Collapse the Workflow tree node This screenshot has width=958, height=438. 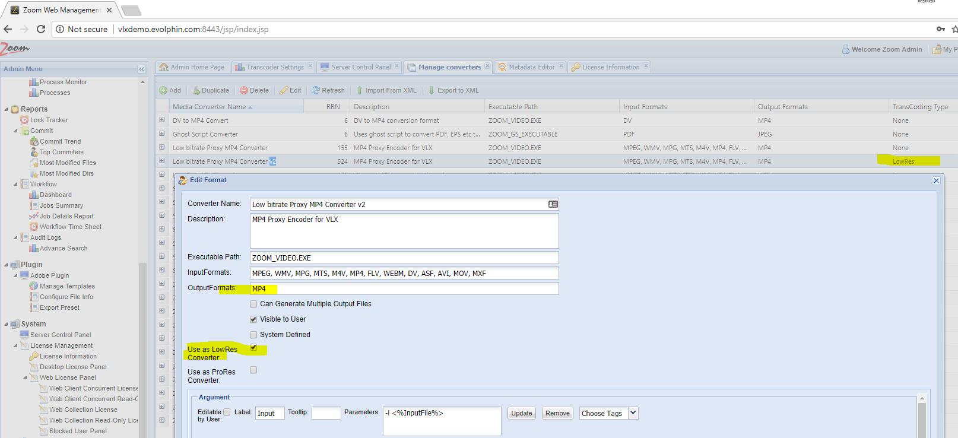pos(15,184)
